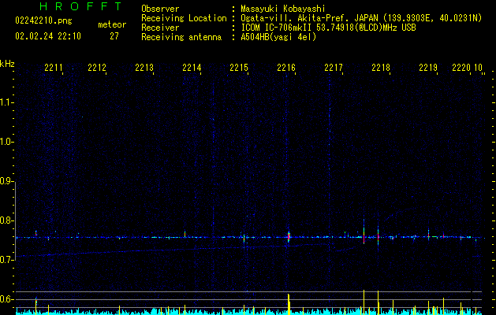496x315 pixels.
Task: Click the 2212 time axis marker
Action: (97, 68)
